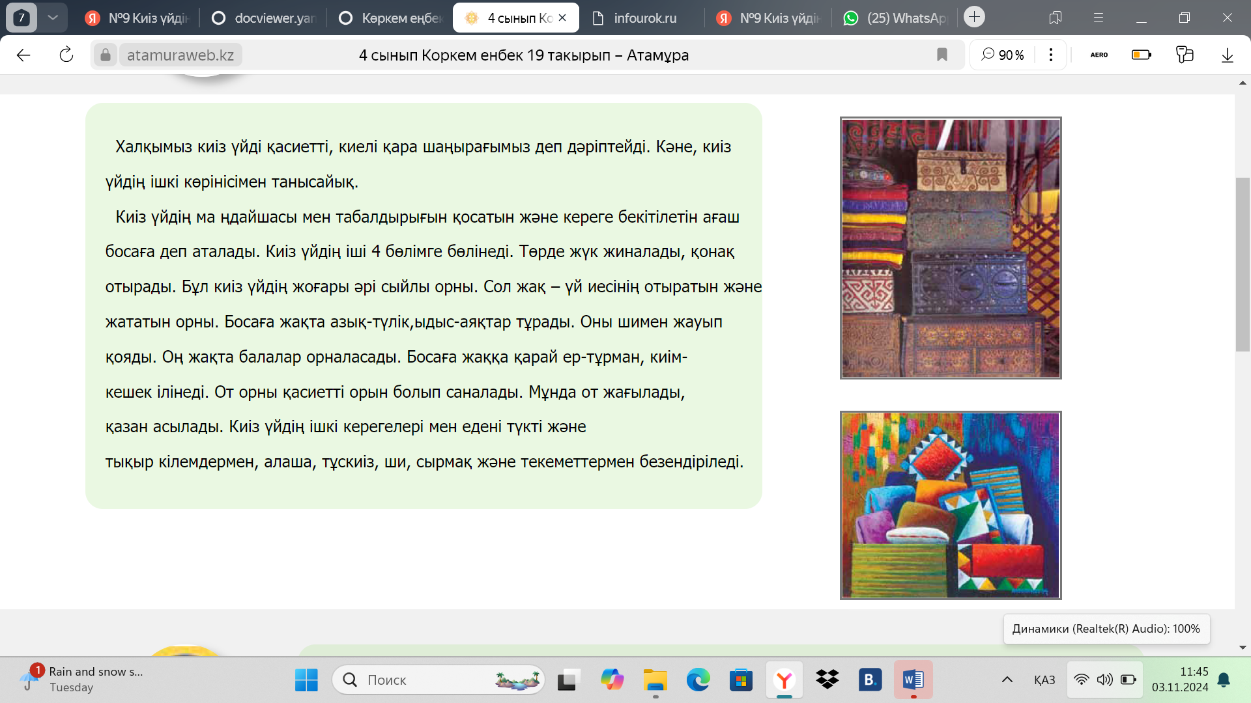Viewport: 1251px width, 703px height.
Task: Open the Word app in taskbar
Action: (x=913, y=680)
